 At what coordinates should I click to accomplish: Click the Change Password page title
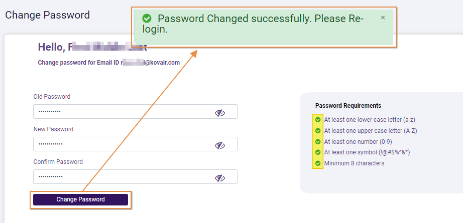click(x=47, y=15)
